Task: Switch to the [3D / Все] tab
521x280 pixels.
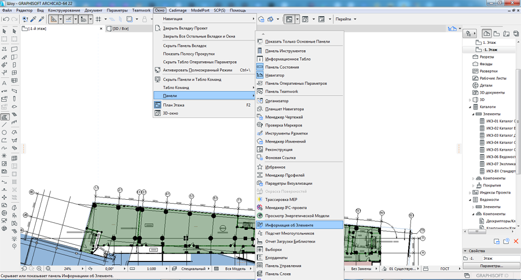Action: [120, 28]
